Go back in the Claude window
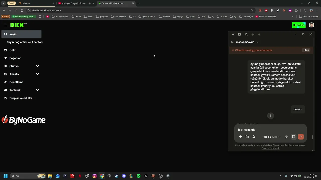The width and height of the screenshot is (321, 180). [x=253, y=34]
